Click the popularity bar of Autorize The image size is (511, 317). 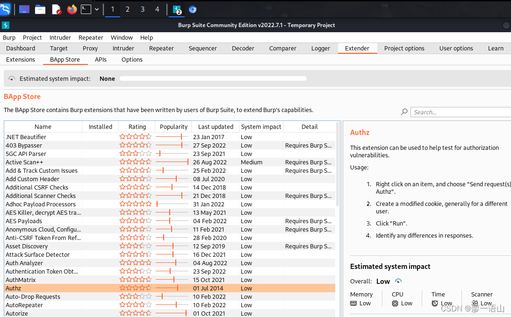pyautogui.click(x=172, y=313)
